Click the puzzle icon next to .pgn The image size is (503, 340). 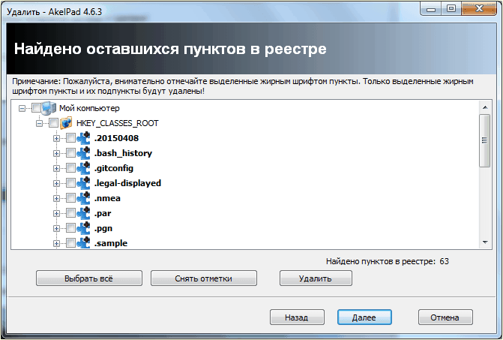[83, 228]
